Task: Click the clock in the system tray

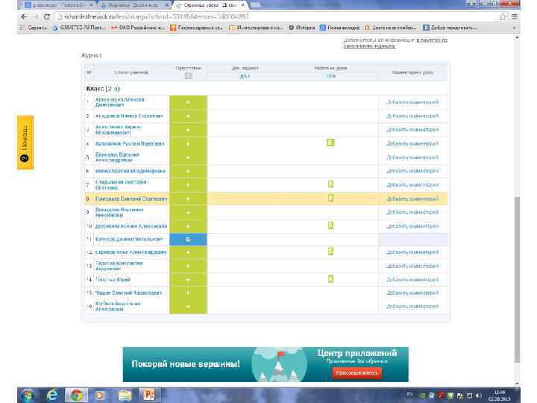Action: pyautogui.click(x=500, y=396)
